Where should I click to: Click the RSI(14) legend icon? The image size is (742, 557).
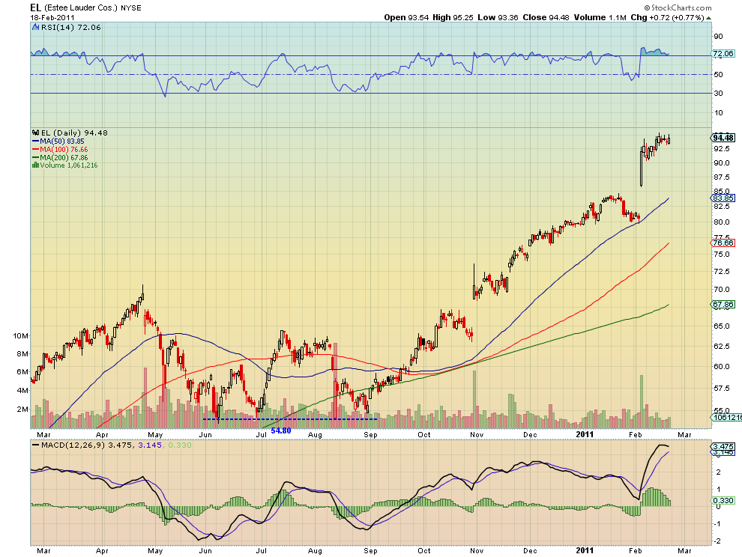(35, 28)
